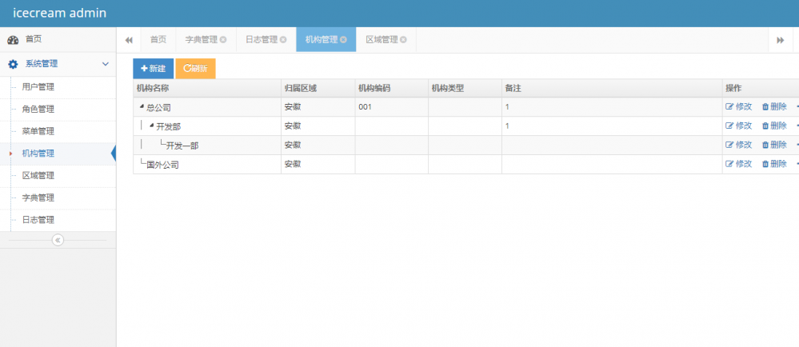The image size is (799, 347).
Task: Select the active 机构管理 tab
Action: (321, 40)
